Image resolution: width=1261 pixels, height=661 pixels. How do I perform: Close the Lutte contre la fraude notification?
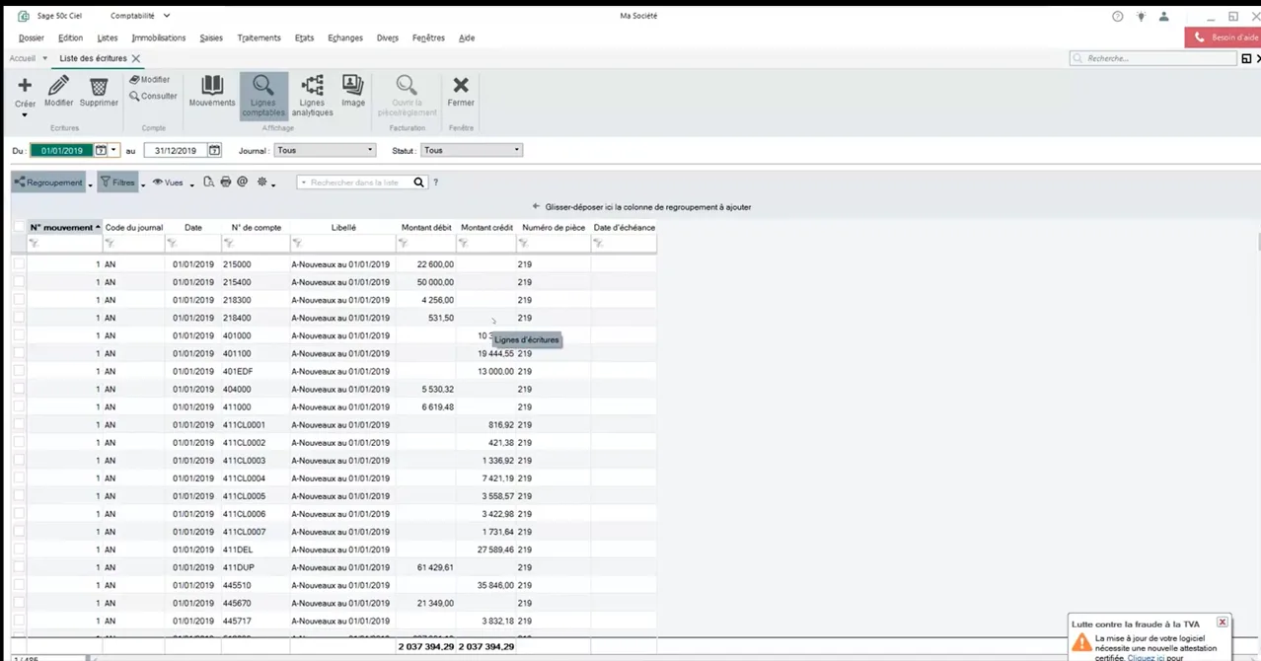(1222, 622)
